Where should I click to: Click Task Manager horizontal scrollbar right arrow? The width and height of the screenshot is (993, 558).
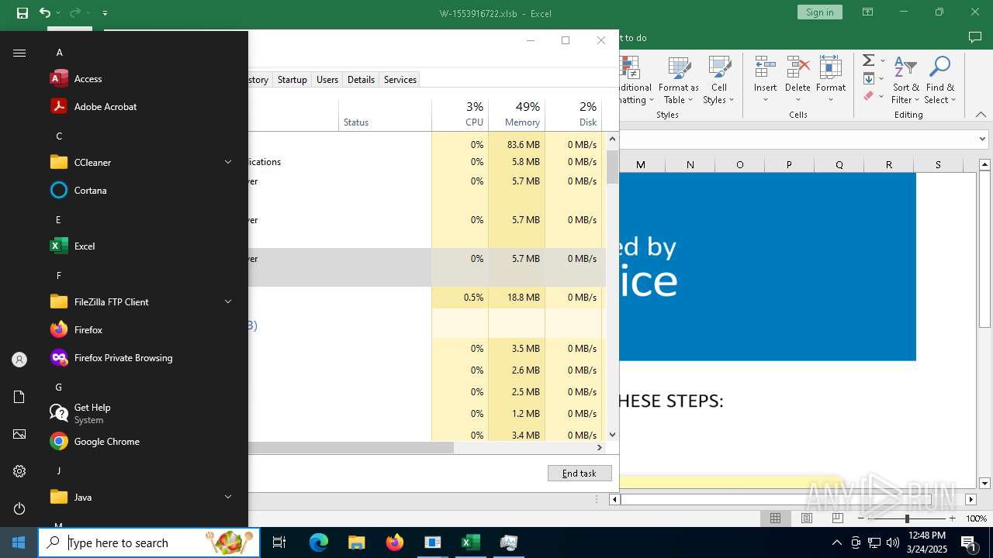[599, 448]
